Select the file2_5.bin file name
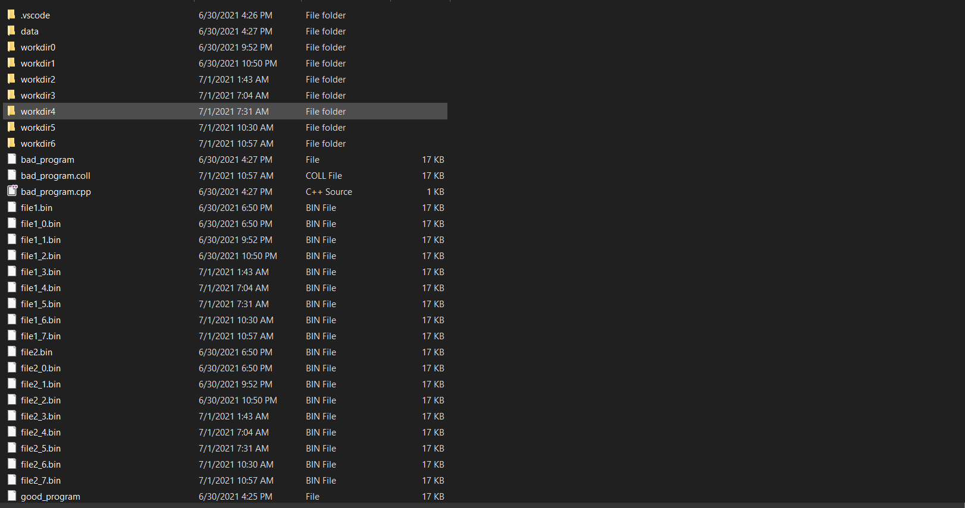 [x=40, y=449]
